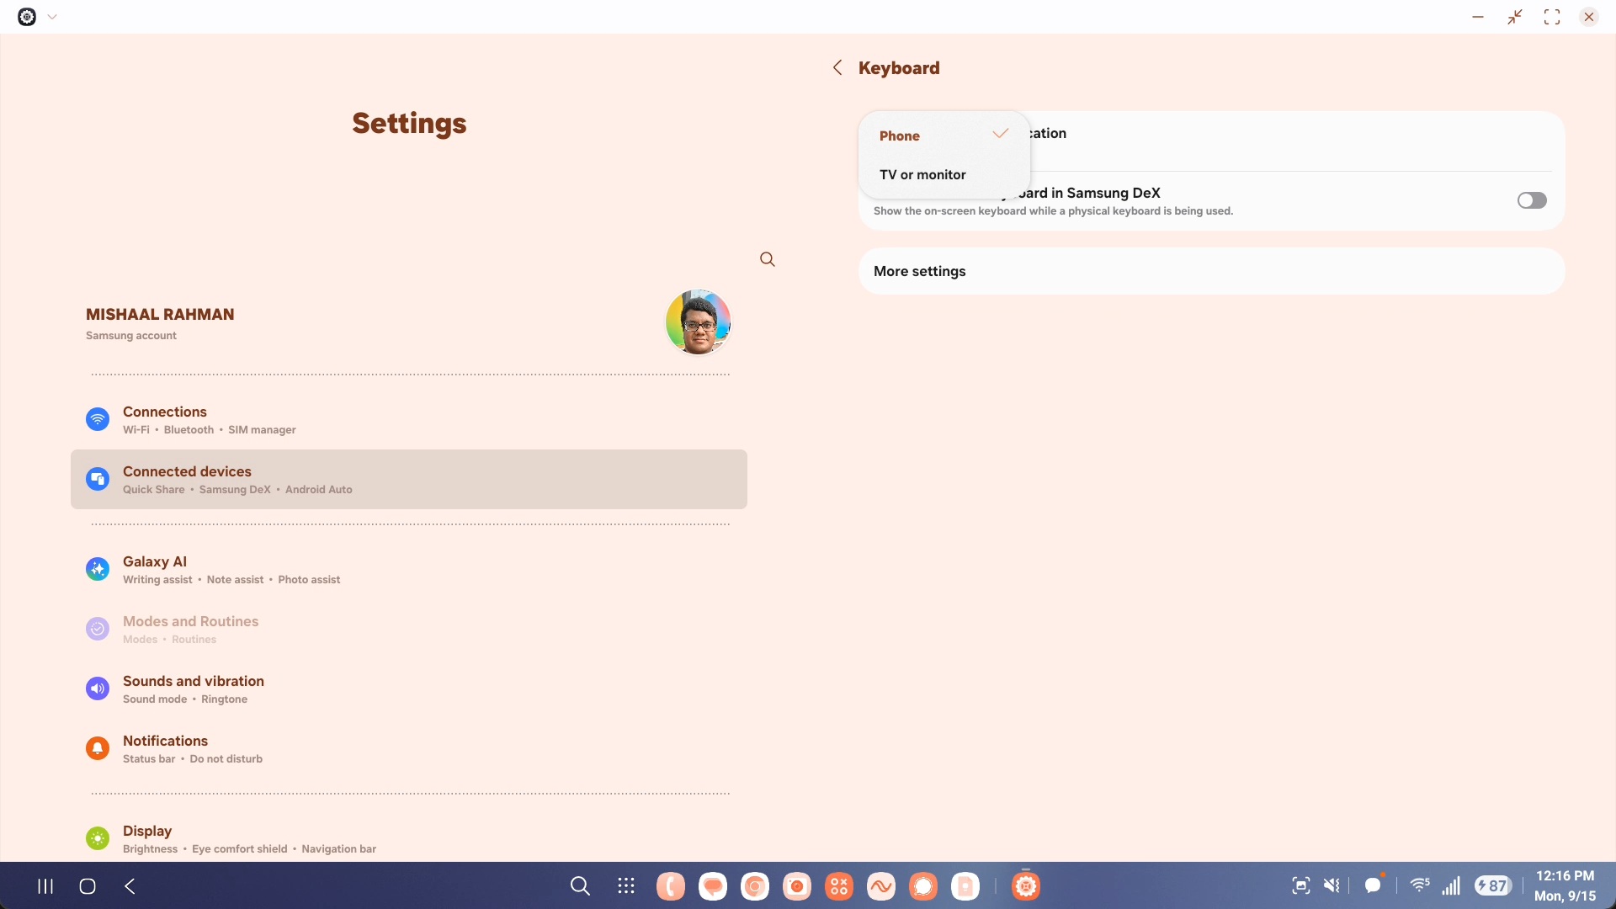Click the Settings search magnifier icon
This screenshot has width=1616, height=909.
pyautogui.click(x=767, y=259)
